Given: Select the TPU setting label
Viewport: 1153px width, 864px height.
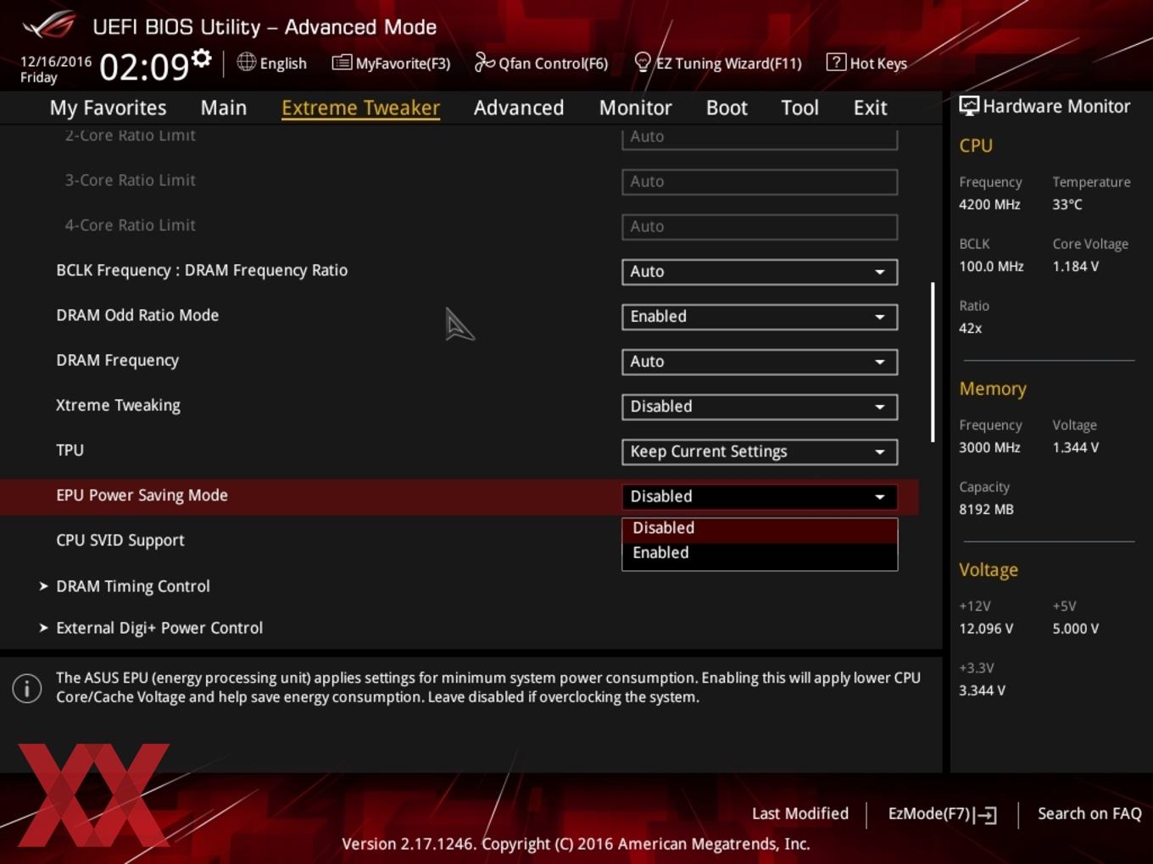Looking at the screenshot, I should 70,451.
